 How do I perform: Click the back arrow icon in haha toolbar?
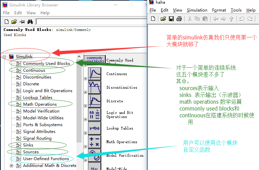(x=215, y=19)
